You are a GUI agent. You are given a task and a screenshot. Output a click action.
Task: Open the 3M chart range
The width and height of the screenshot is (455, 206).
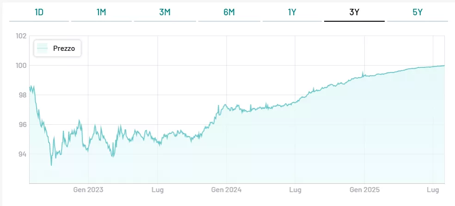pyautogui.click(x=165, y=12)
